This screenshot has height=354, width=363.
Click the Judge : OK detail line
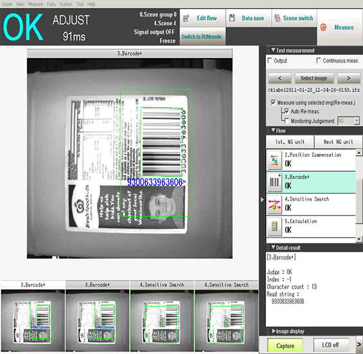pyautogui.click(x=279, y=272)
